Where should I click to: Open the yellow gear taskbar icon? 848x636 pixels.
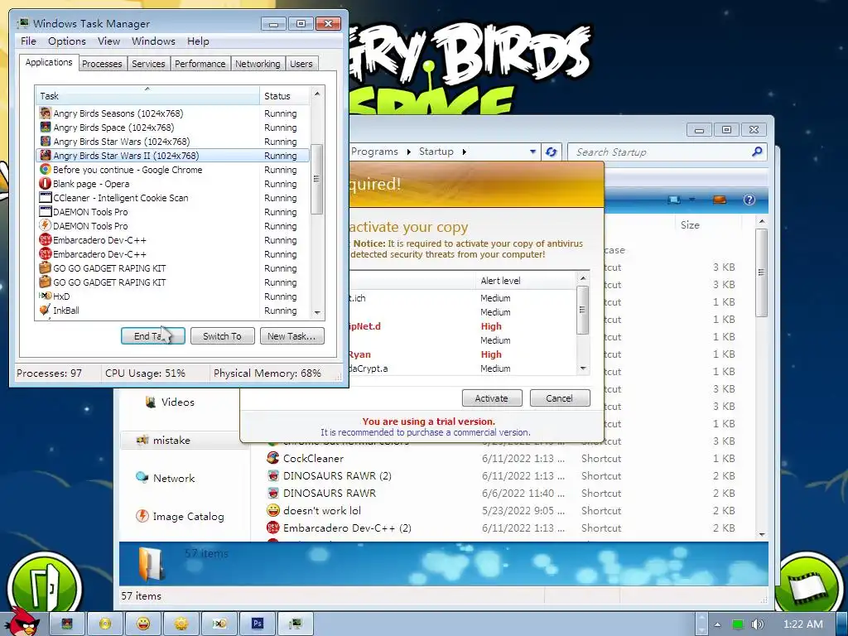pos(181,624)
